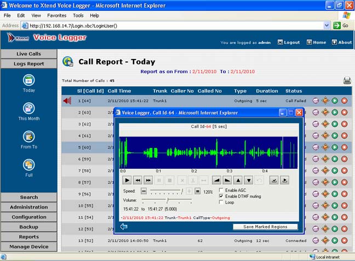Open the Backup section

pos(28,227)
